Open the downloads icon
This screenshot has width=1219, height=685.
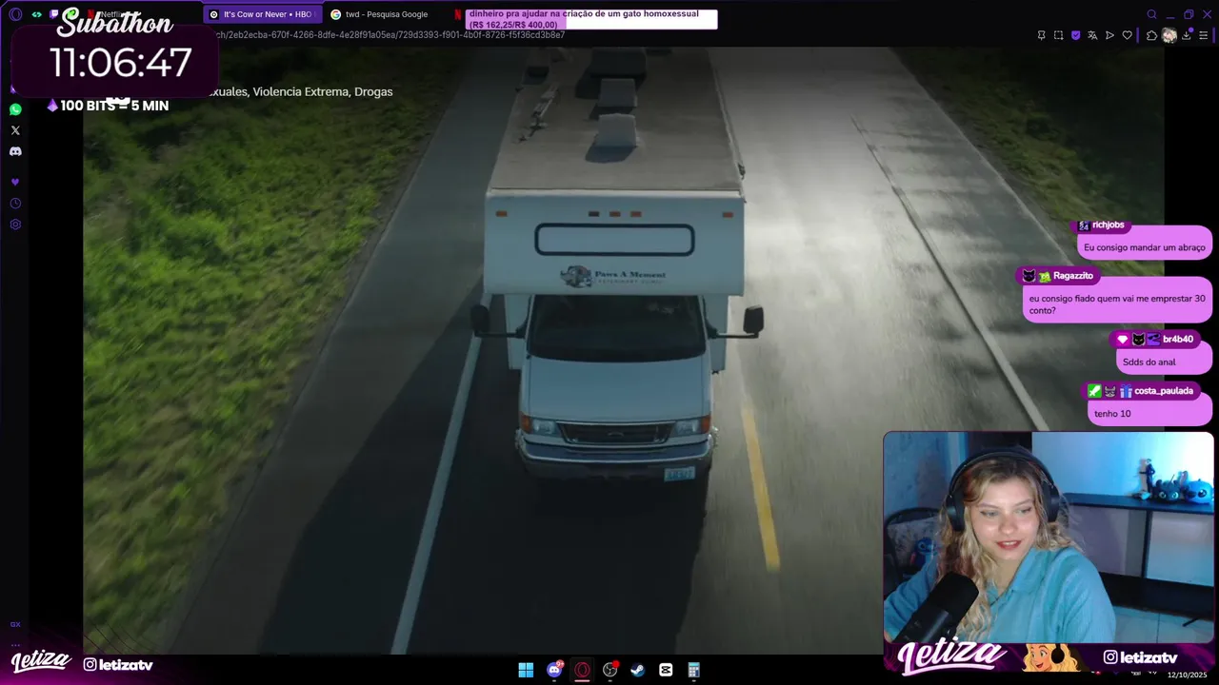click(1187, 35)
